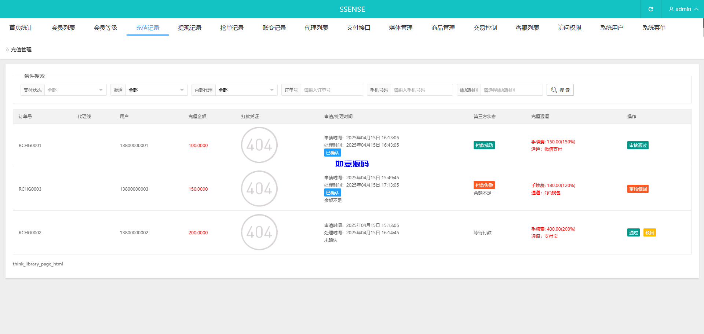Click the 付款成功 status badge
This screenshot has width=704, height=334.
tap(484, 145)
